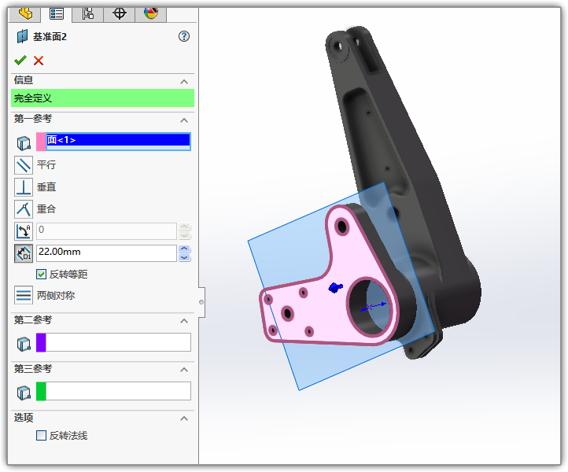The width and height of the screenshot is (568, 472).
Task: Select the 平行 parallel constraint icon
Action: click(x=24, y=165)
